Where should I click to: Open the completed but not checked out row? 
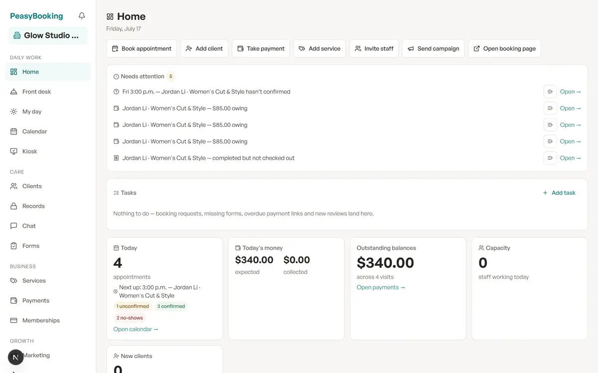pos(571,158)
